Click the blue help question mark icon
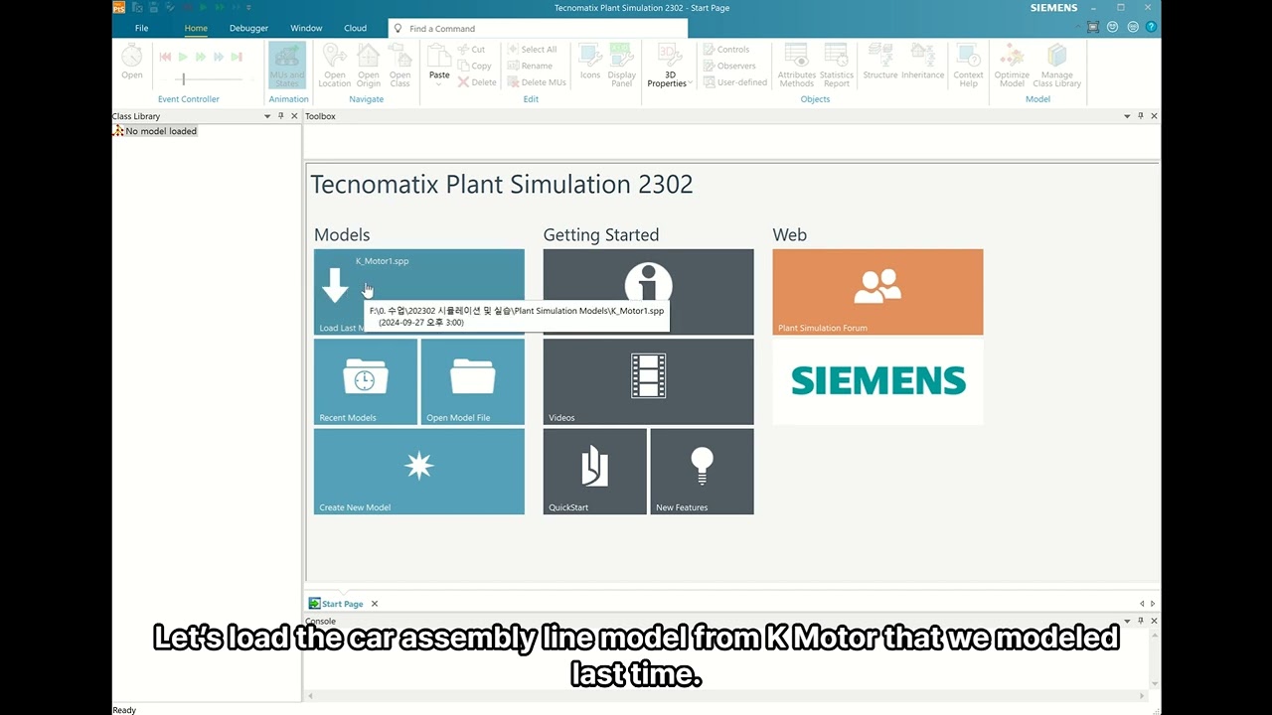This screenshot has width=1272, height=715. [x=1151, y=27]
